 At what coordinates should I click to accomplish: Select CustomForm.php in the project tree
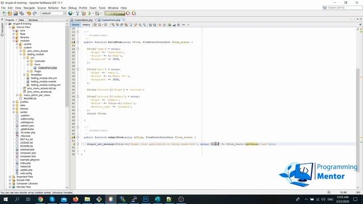click(47, 68)
